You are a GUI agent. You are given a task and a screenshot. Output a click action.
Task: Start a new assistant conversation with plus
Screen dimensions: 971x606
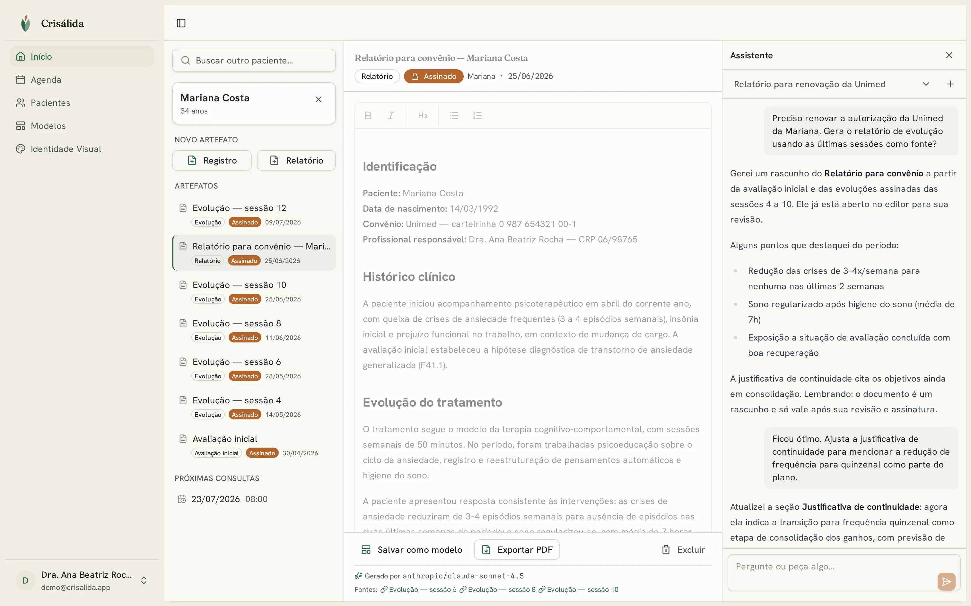point(950,84)
